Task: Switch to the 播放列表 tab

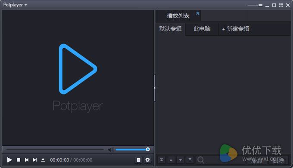Action: pos(178,15)
